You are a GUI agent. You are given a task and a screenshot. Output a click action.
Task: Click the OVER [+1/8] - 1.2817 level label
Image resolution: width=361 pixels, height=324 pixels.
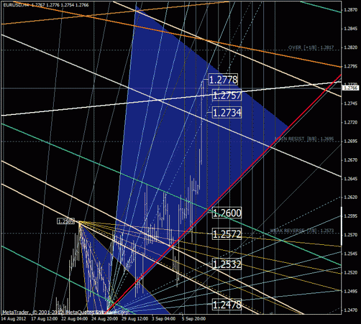[311, 47]
